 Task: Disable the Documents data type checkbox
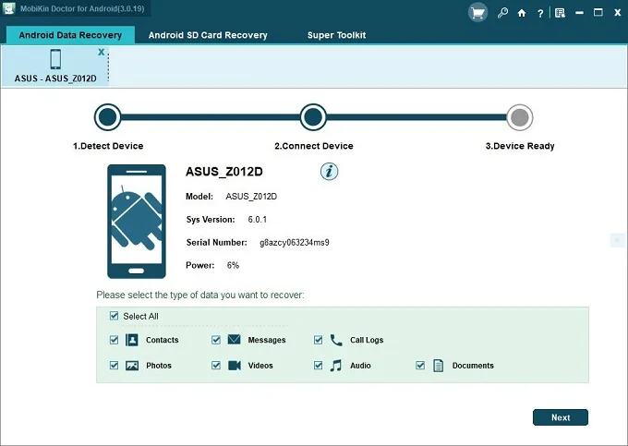420,365
